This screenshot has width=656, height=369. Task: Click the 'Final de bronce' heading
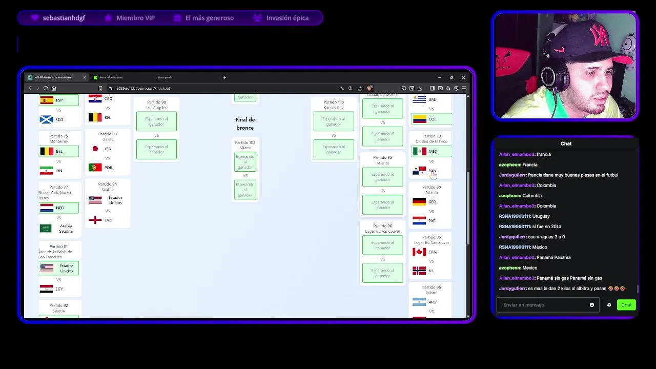click(245, 124)
